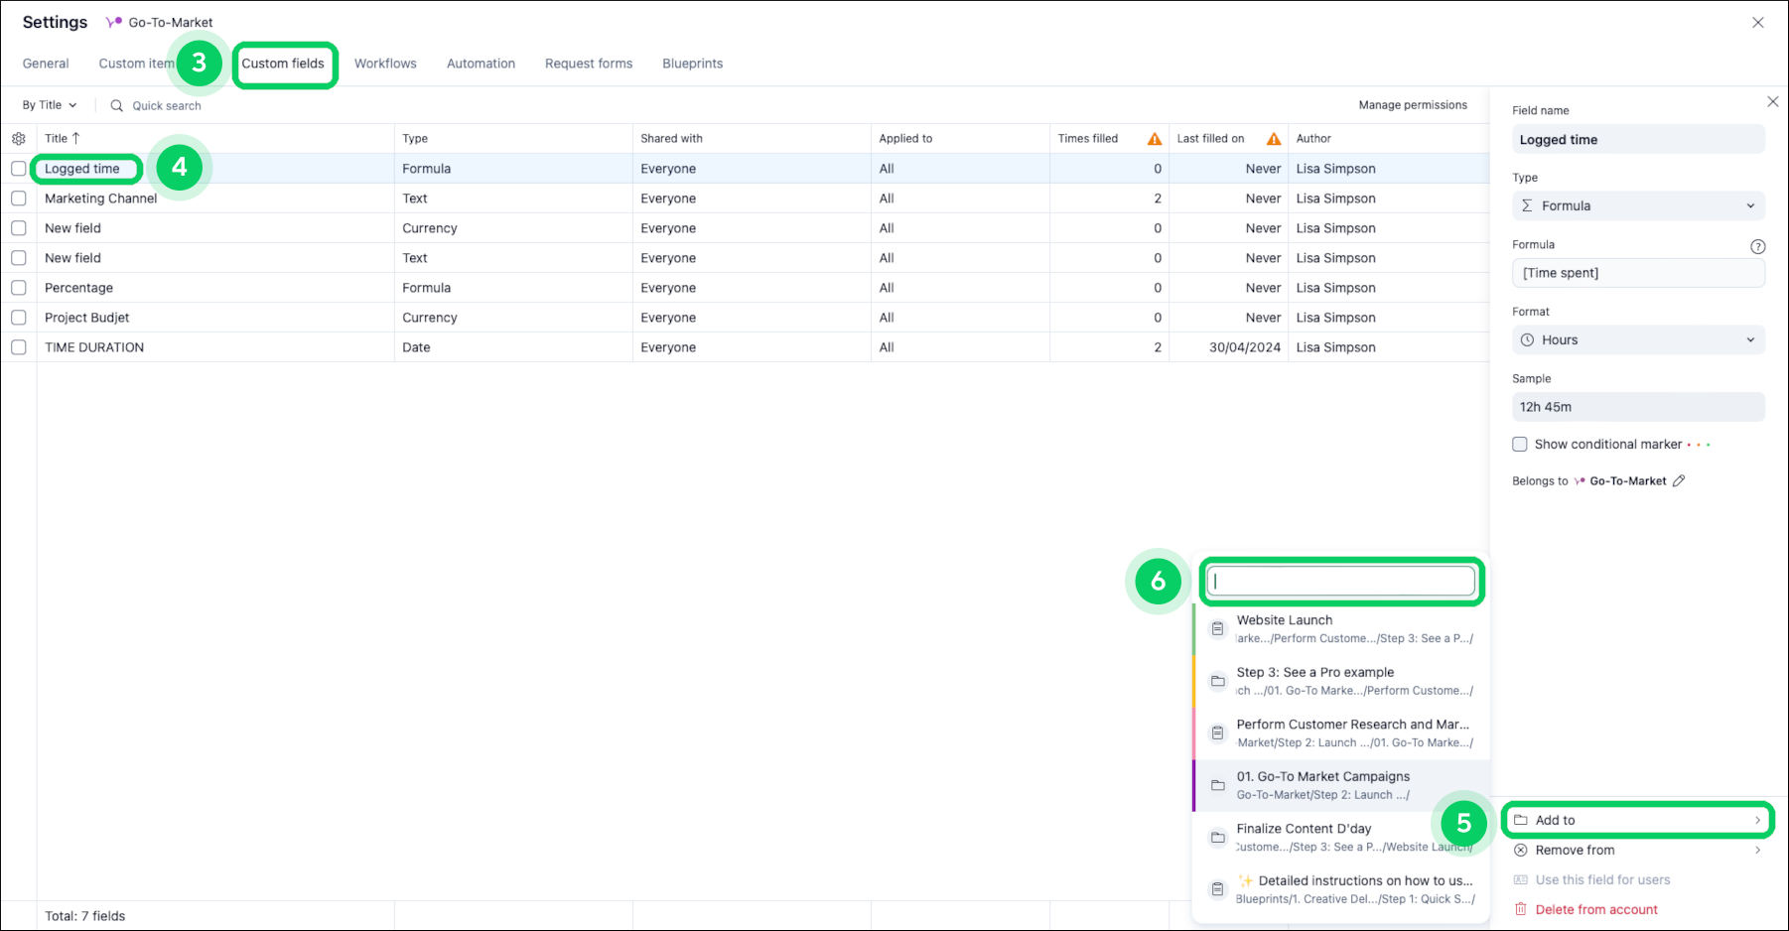Open the Remove from submenu
This screenshot has width=1789, height=931.
click(1636, 851)
